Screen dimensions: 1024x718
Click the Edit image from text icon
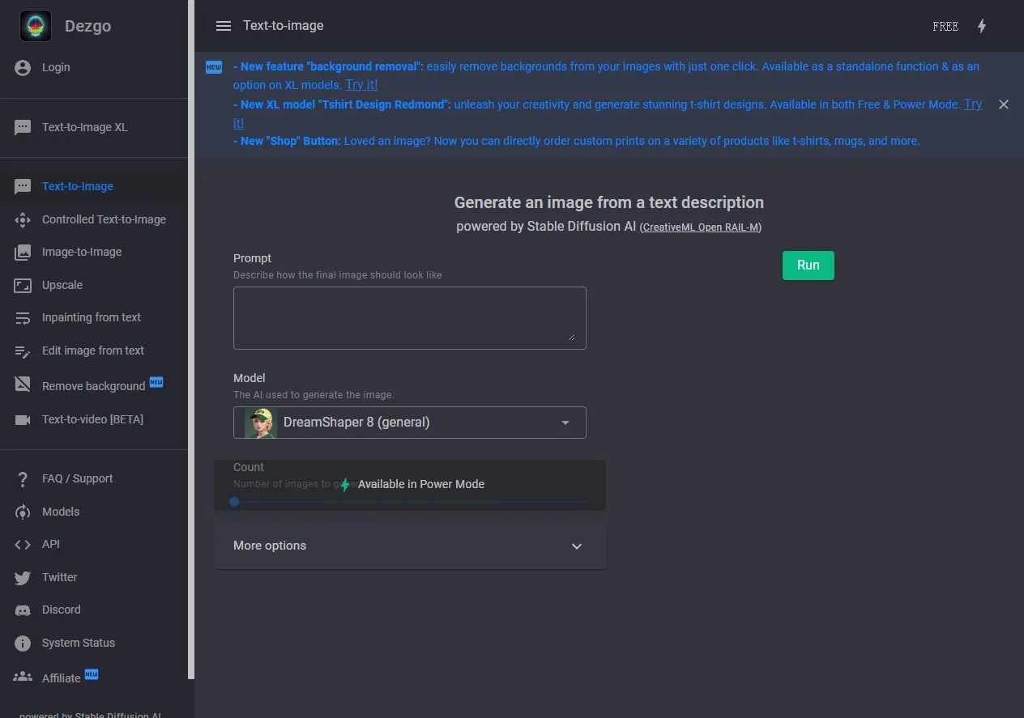pos(23,351)
